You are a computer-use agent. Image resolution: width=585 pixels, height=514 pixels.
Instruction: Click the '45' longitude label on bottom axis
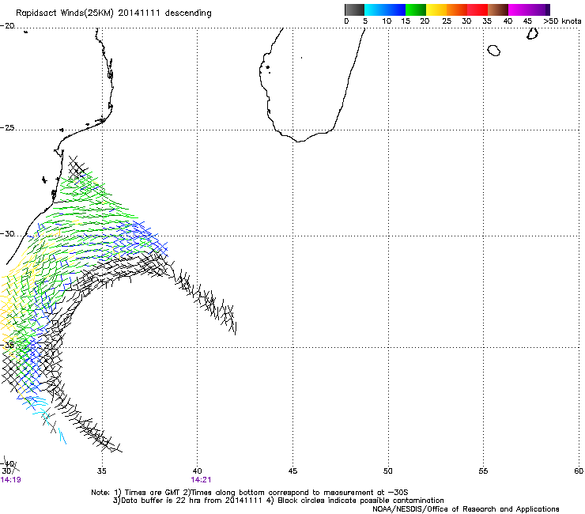292,471
